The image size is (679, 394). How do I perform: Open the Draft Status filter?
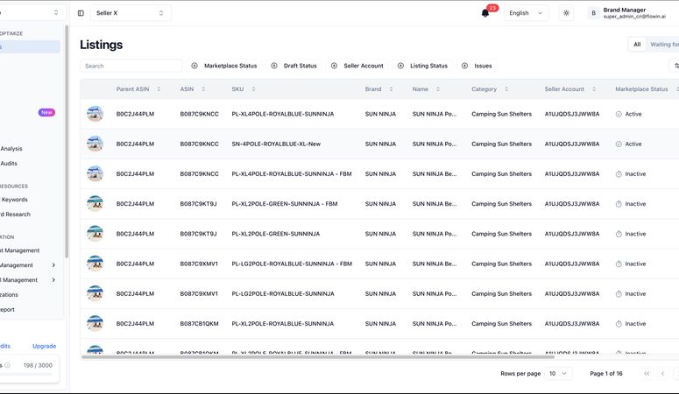[294, 66]
